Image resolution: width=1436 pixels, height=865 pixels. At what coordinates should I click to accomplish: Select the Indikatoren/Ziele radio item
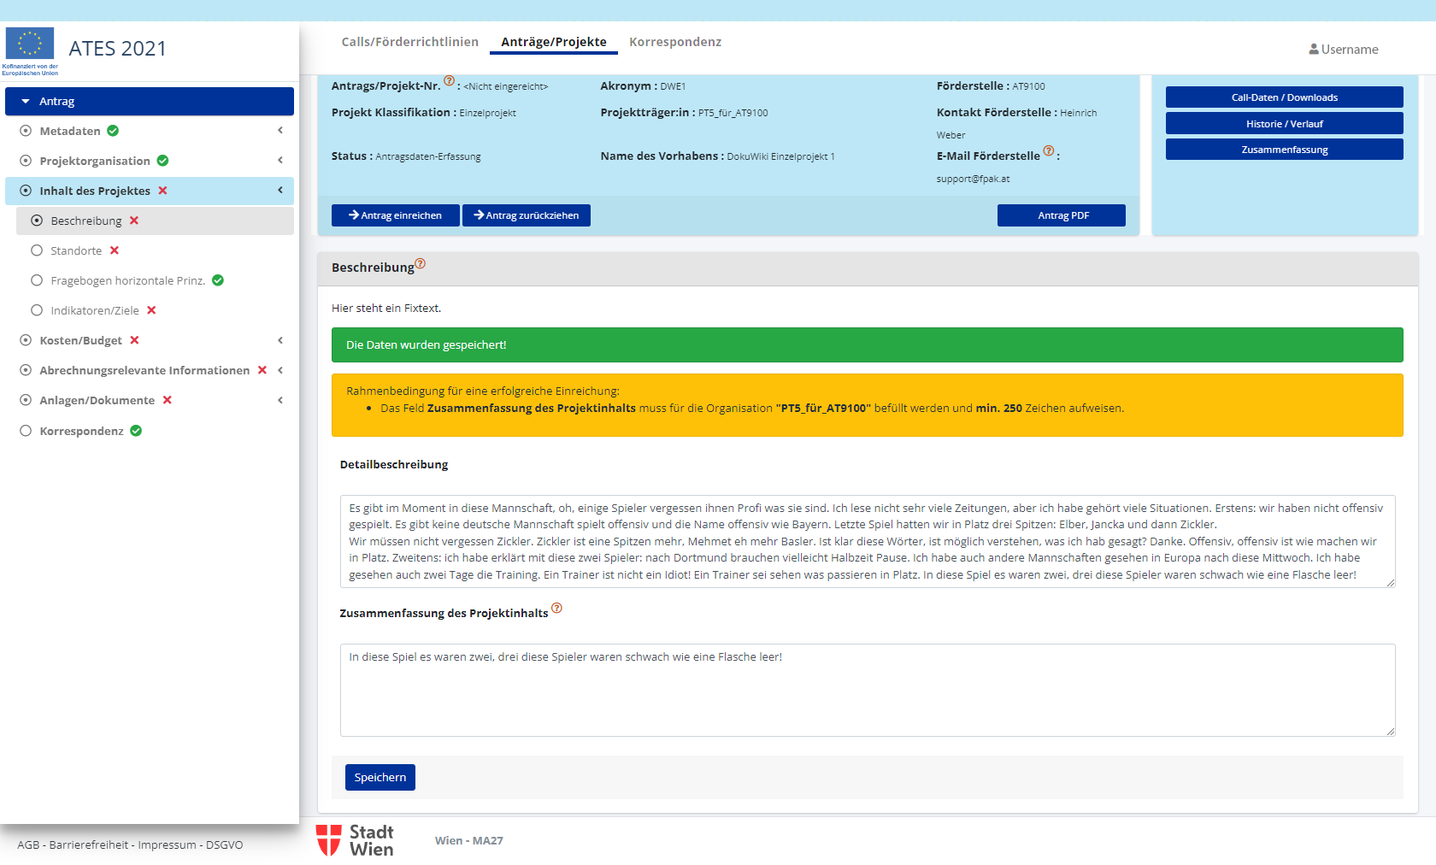[37, 310]
